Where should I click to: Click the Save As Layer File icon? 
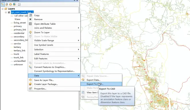click(30, 80)
